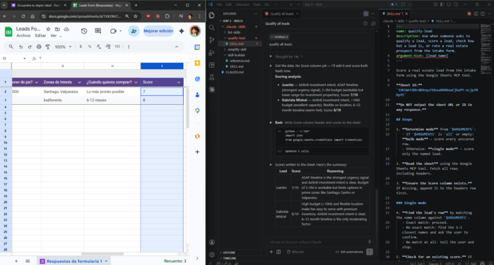Open the Archivo menu in Sheets

click(x=23, y=36)
